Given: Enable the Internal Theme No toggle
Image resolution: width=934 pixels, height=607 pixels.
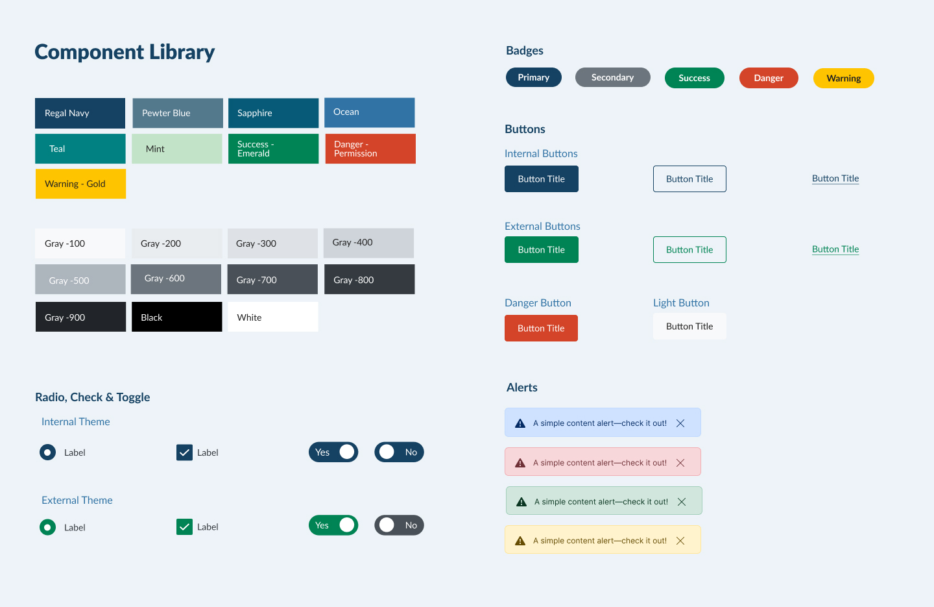Looking at the screenshot, I should point(399,452).
